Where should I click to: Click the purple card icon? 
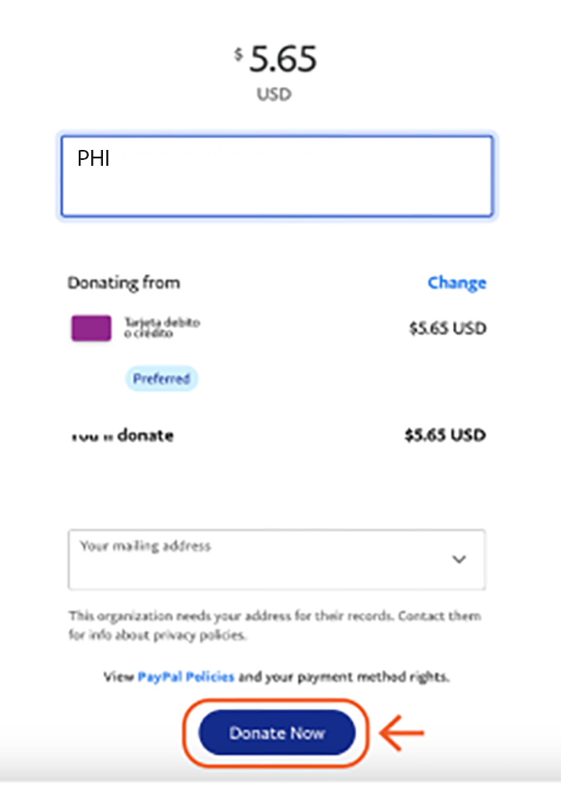[90, 328]
